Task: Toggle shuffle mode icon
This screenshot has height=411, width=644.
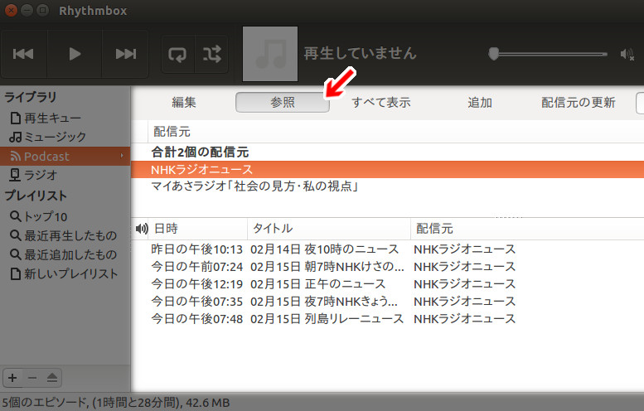Action: 211,54
